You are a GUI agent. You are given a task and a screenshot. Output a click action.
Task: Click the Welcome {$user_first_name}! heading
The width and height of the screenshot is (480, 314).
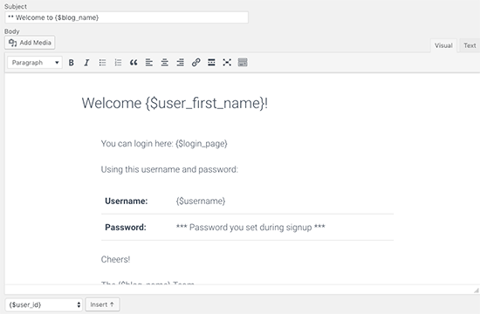click(175, 103)
